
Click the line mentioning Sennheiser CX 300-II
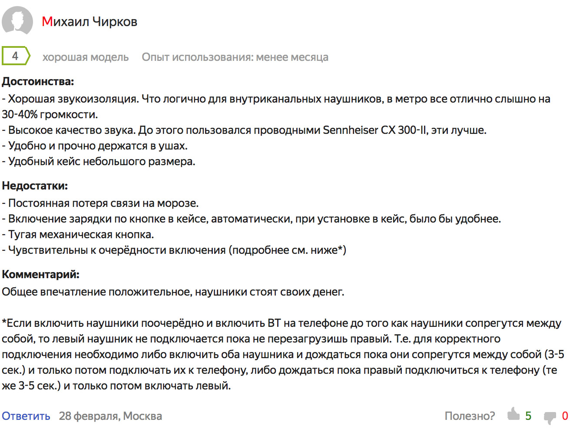[244, 130]
